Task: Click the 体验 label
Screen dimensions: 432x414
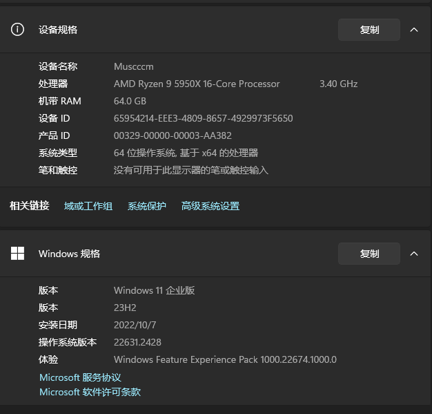Action: 48,359
